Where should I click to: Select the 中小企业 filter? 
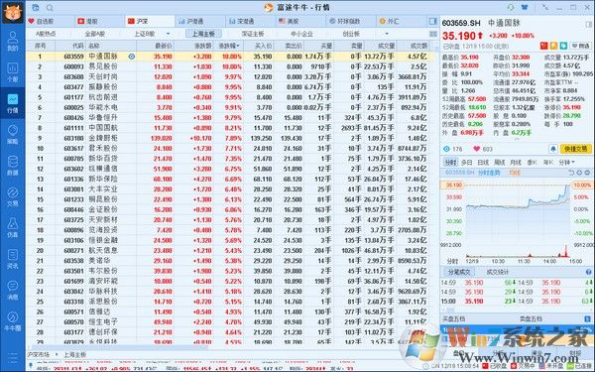tap(302, 34)
